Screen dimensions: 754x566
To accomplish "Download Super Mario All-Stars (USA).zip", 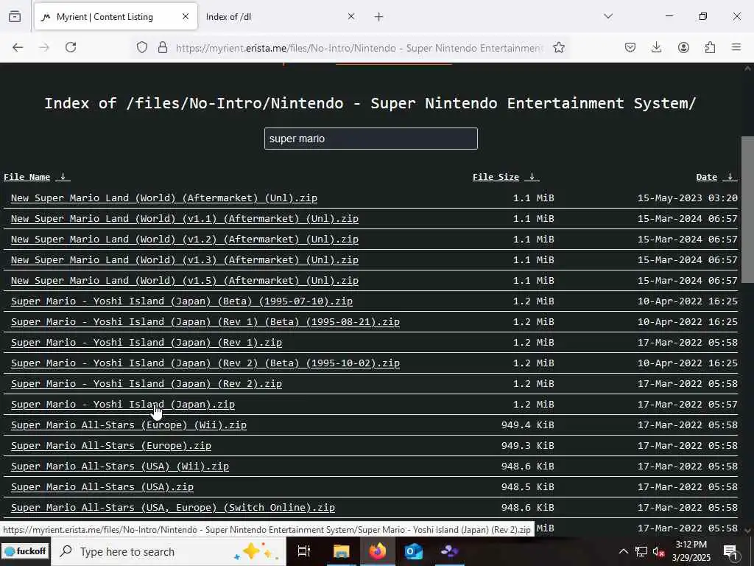I will point(102,487).
